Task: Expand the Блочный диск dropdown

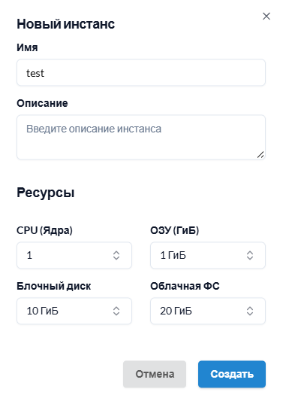Action: (x=74, y=311)
